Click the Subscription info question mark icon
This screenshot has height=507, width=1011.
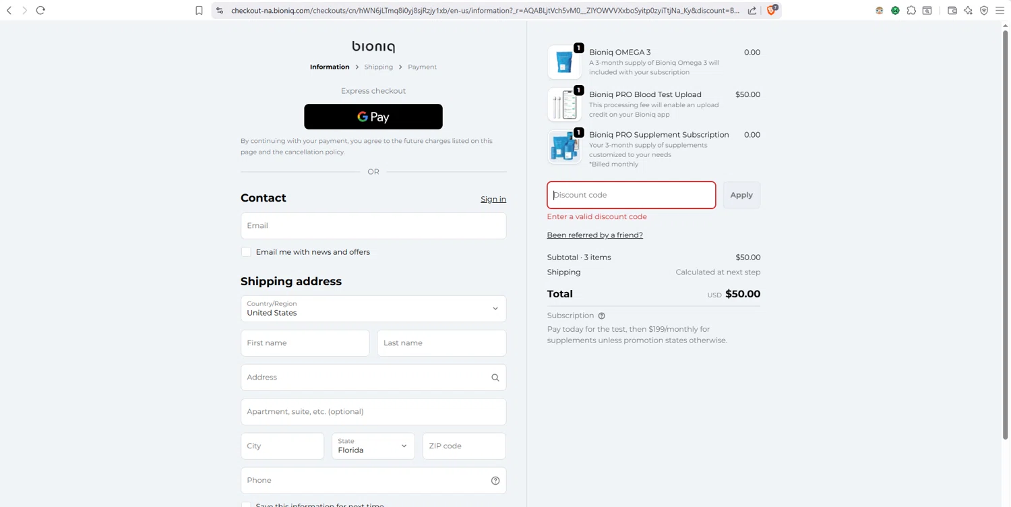602,316
